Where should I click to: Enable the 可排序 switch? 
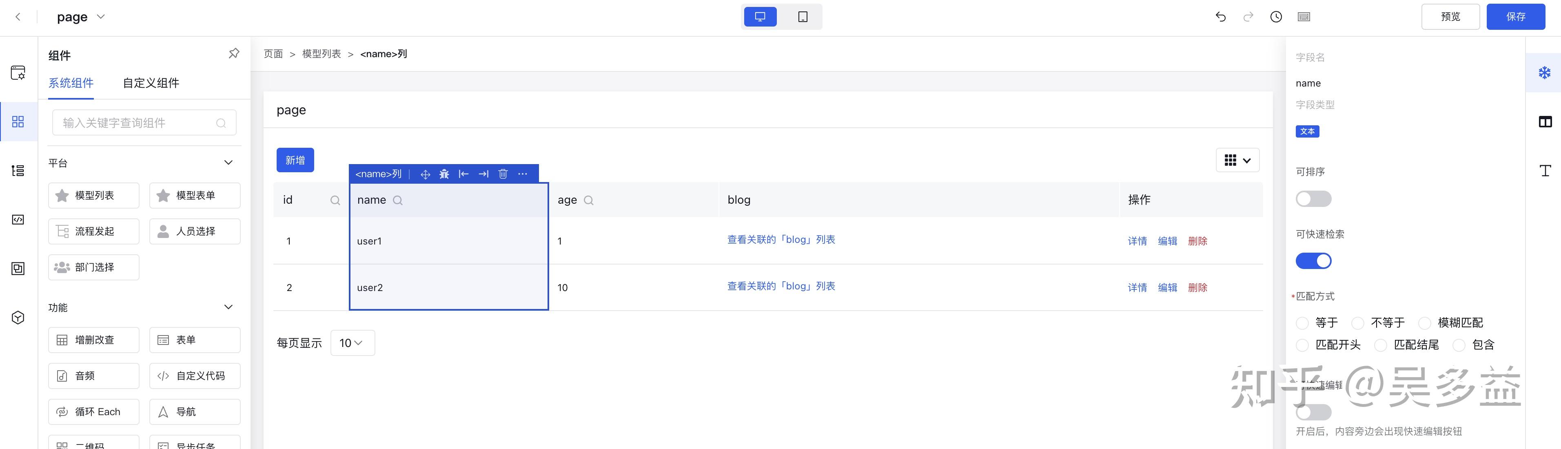coord(1313,199)
